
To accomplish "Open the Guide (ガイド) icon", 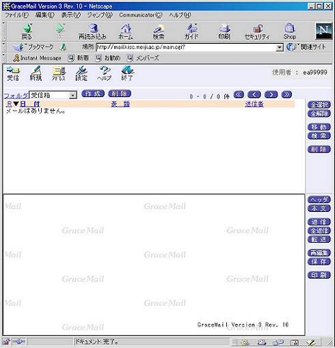I will point(191,31).
